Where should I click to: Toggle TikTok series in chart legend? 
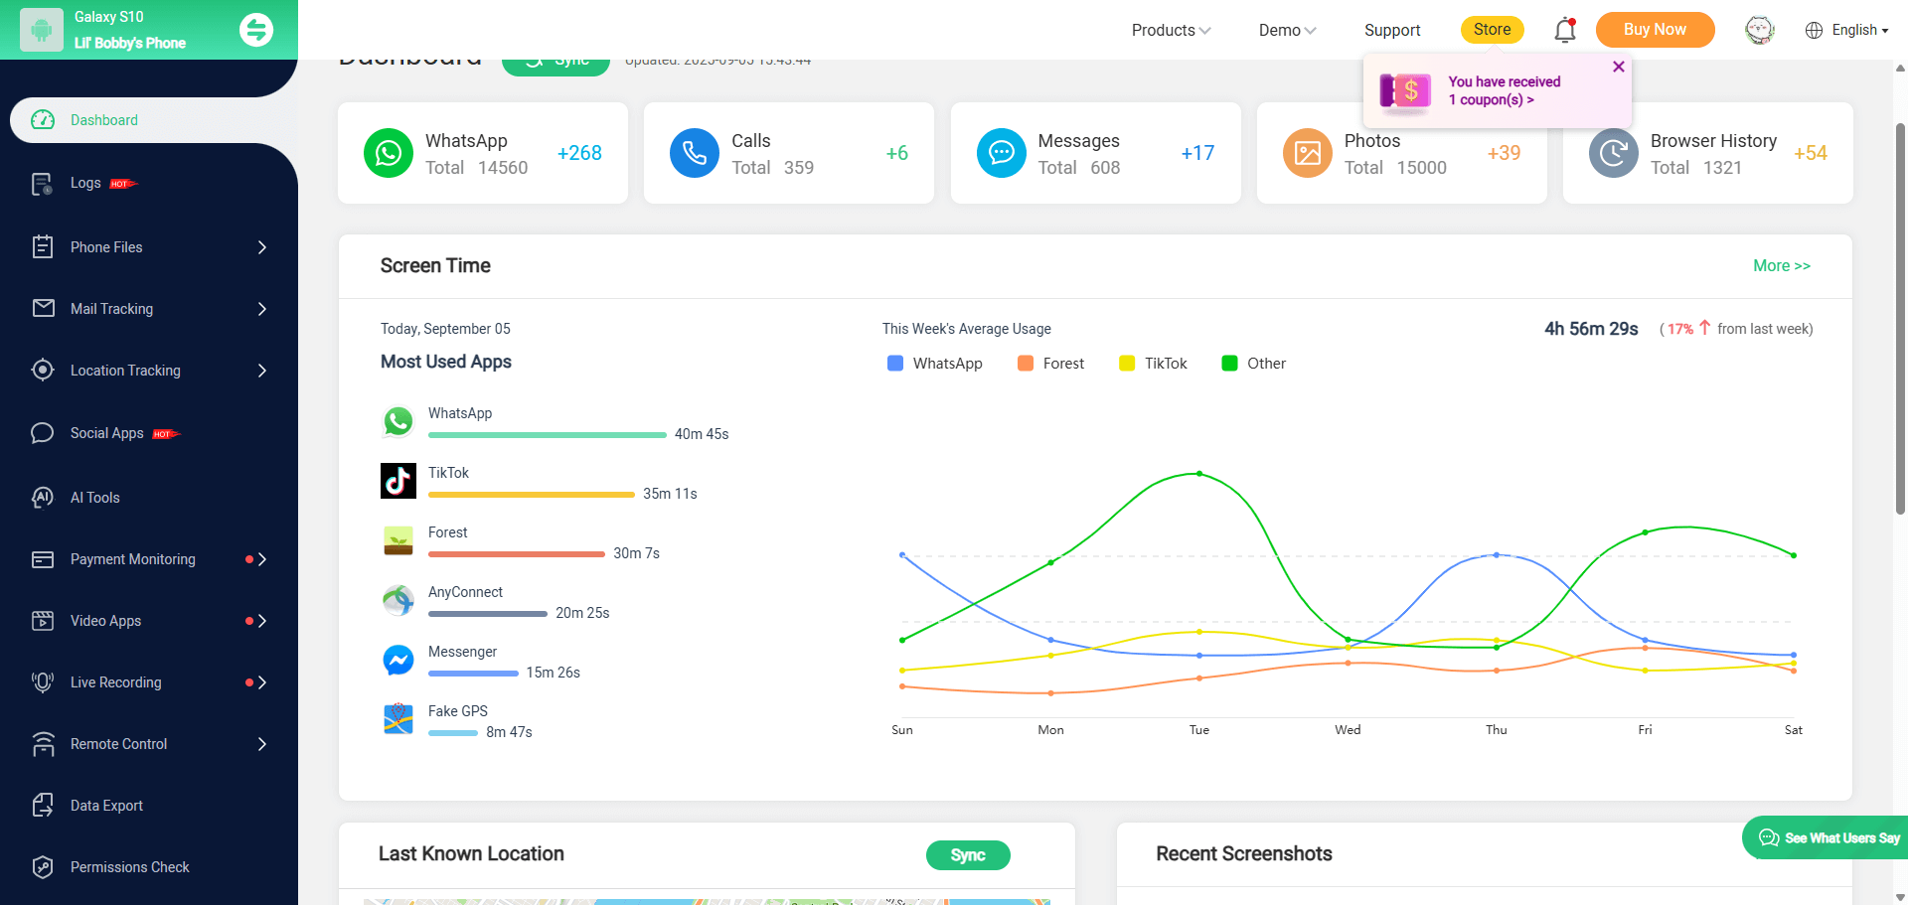pyautogui.click(x=1153, y=364)
